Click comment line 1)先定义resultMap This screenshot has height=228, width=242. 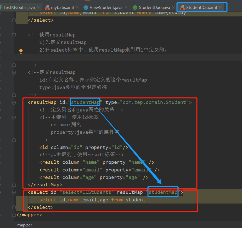pos(63,42)
